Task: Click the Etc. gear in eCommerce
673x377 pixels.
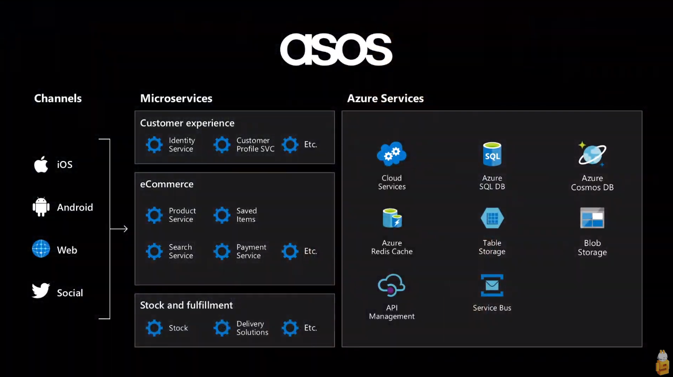Action: coord(290,252)
